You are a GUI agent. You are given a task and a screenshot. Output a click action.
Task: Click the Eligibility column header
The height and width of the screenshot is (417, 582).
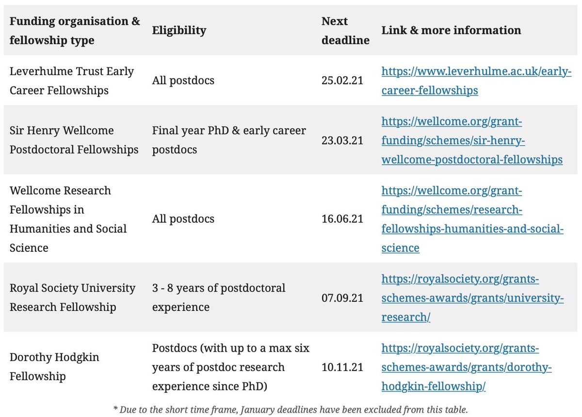(x=179, y=31)
